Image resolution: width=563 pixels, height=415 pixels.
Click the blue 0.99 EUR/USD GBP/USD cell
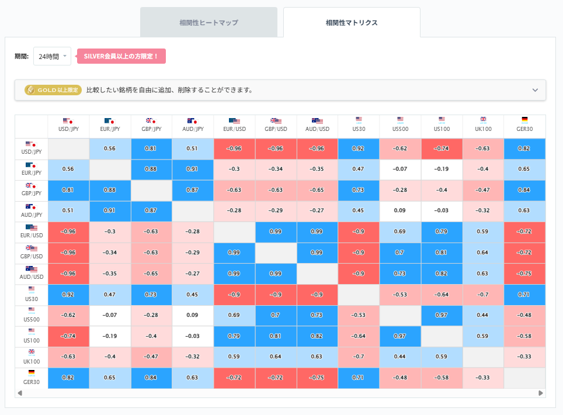pyautogui.click(x=276, y=231)
